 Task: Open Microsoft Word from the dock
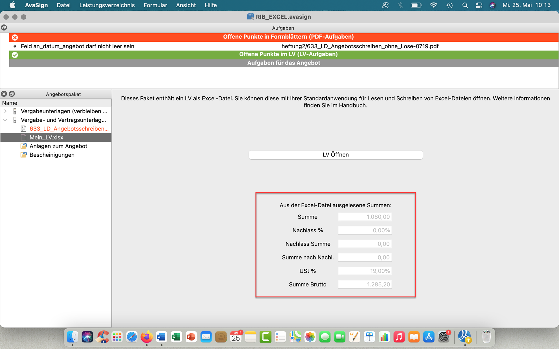[x=161, y=337]
